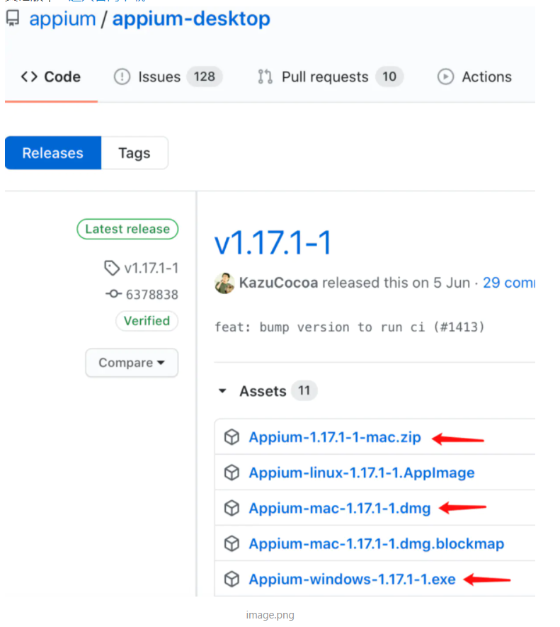Open the appium owner link
560x627 pixels.
[62, 19]
